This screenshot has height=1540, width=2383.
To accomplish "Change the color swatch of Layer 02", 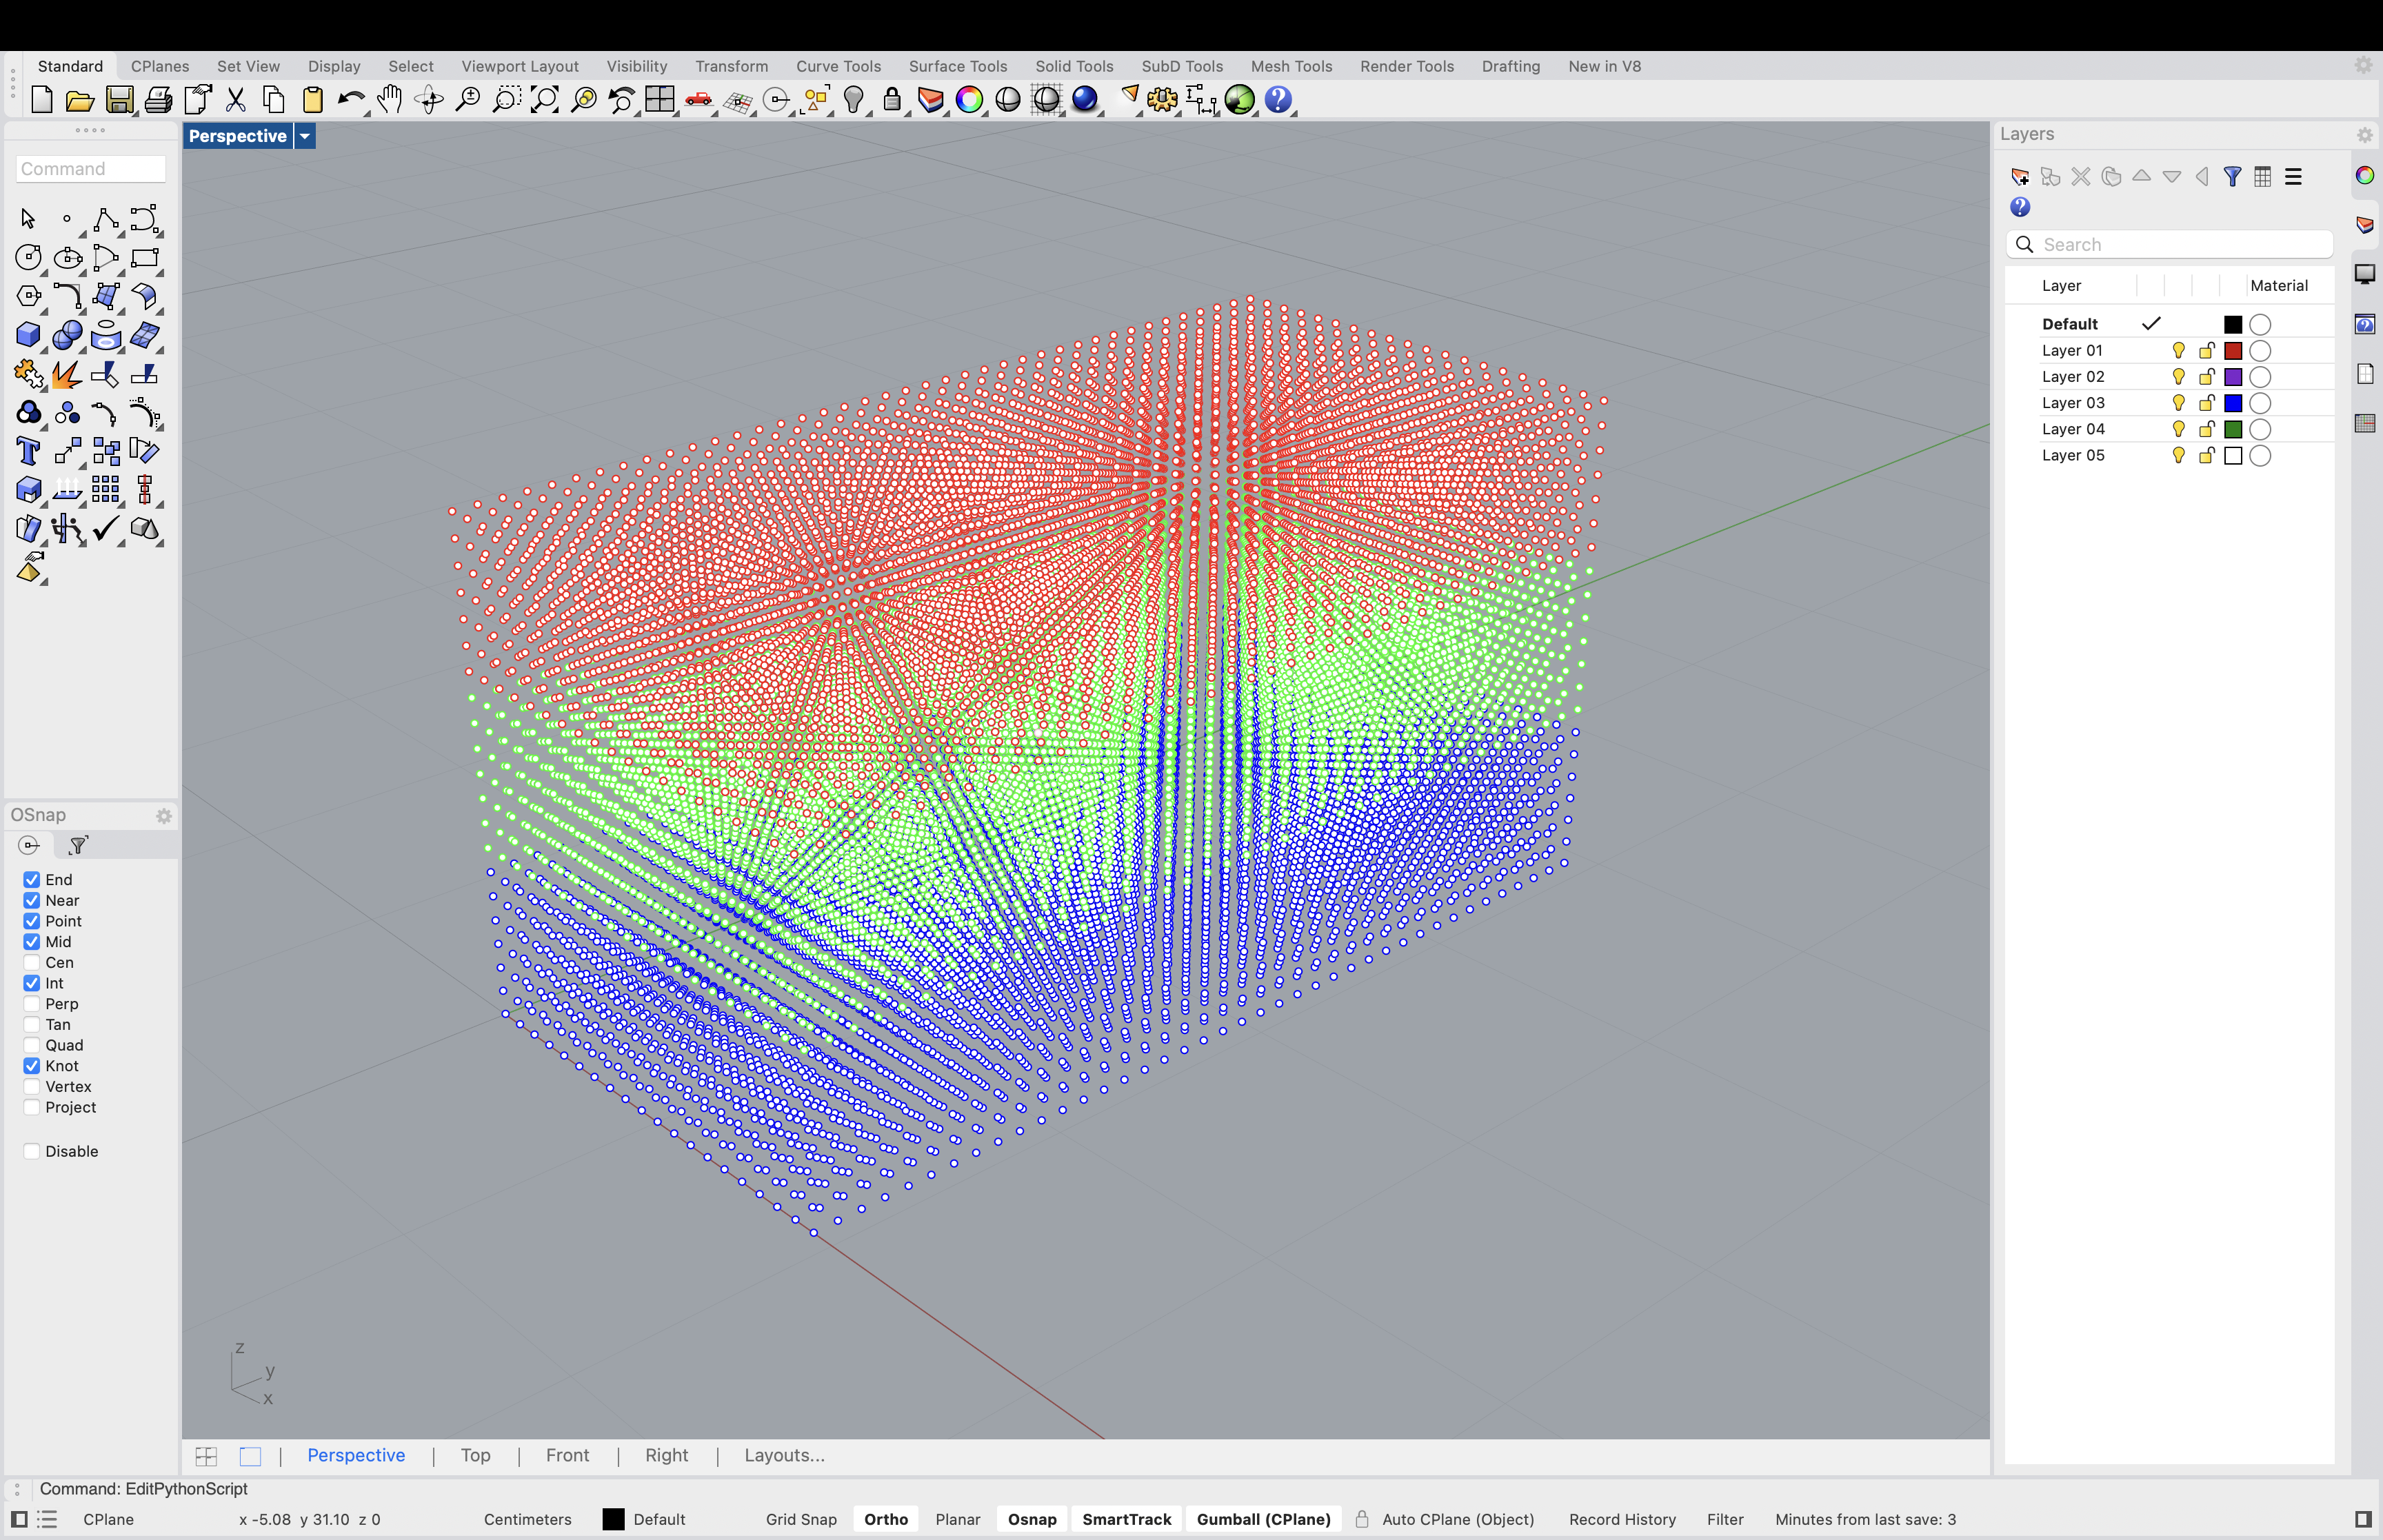I will point(2234,376).
